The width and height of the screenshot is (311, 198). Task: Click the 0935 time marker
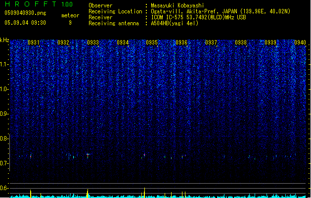click(152, 43)
